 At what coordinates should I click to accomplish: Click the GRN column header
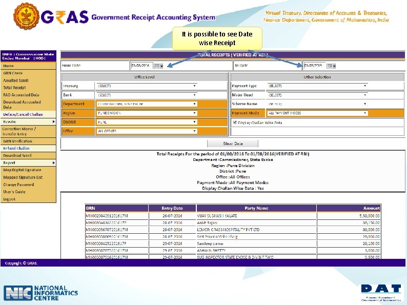[116, 208]
